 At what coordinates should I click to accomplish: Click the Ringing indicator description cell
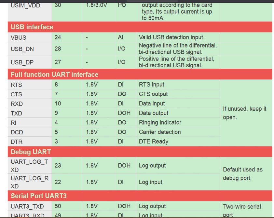(x=160, y=123)
